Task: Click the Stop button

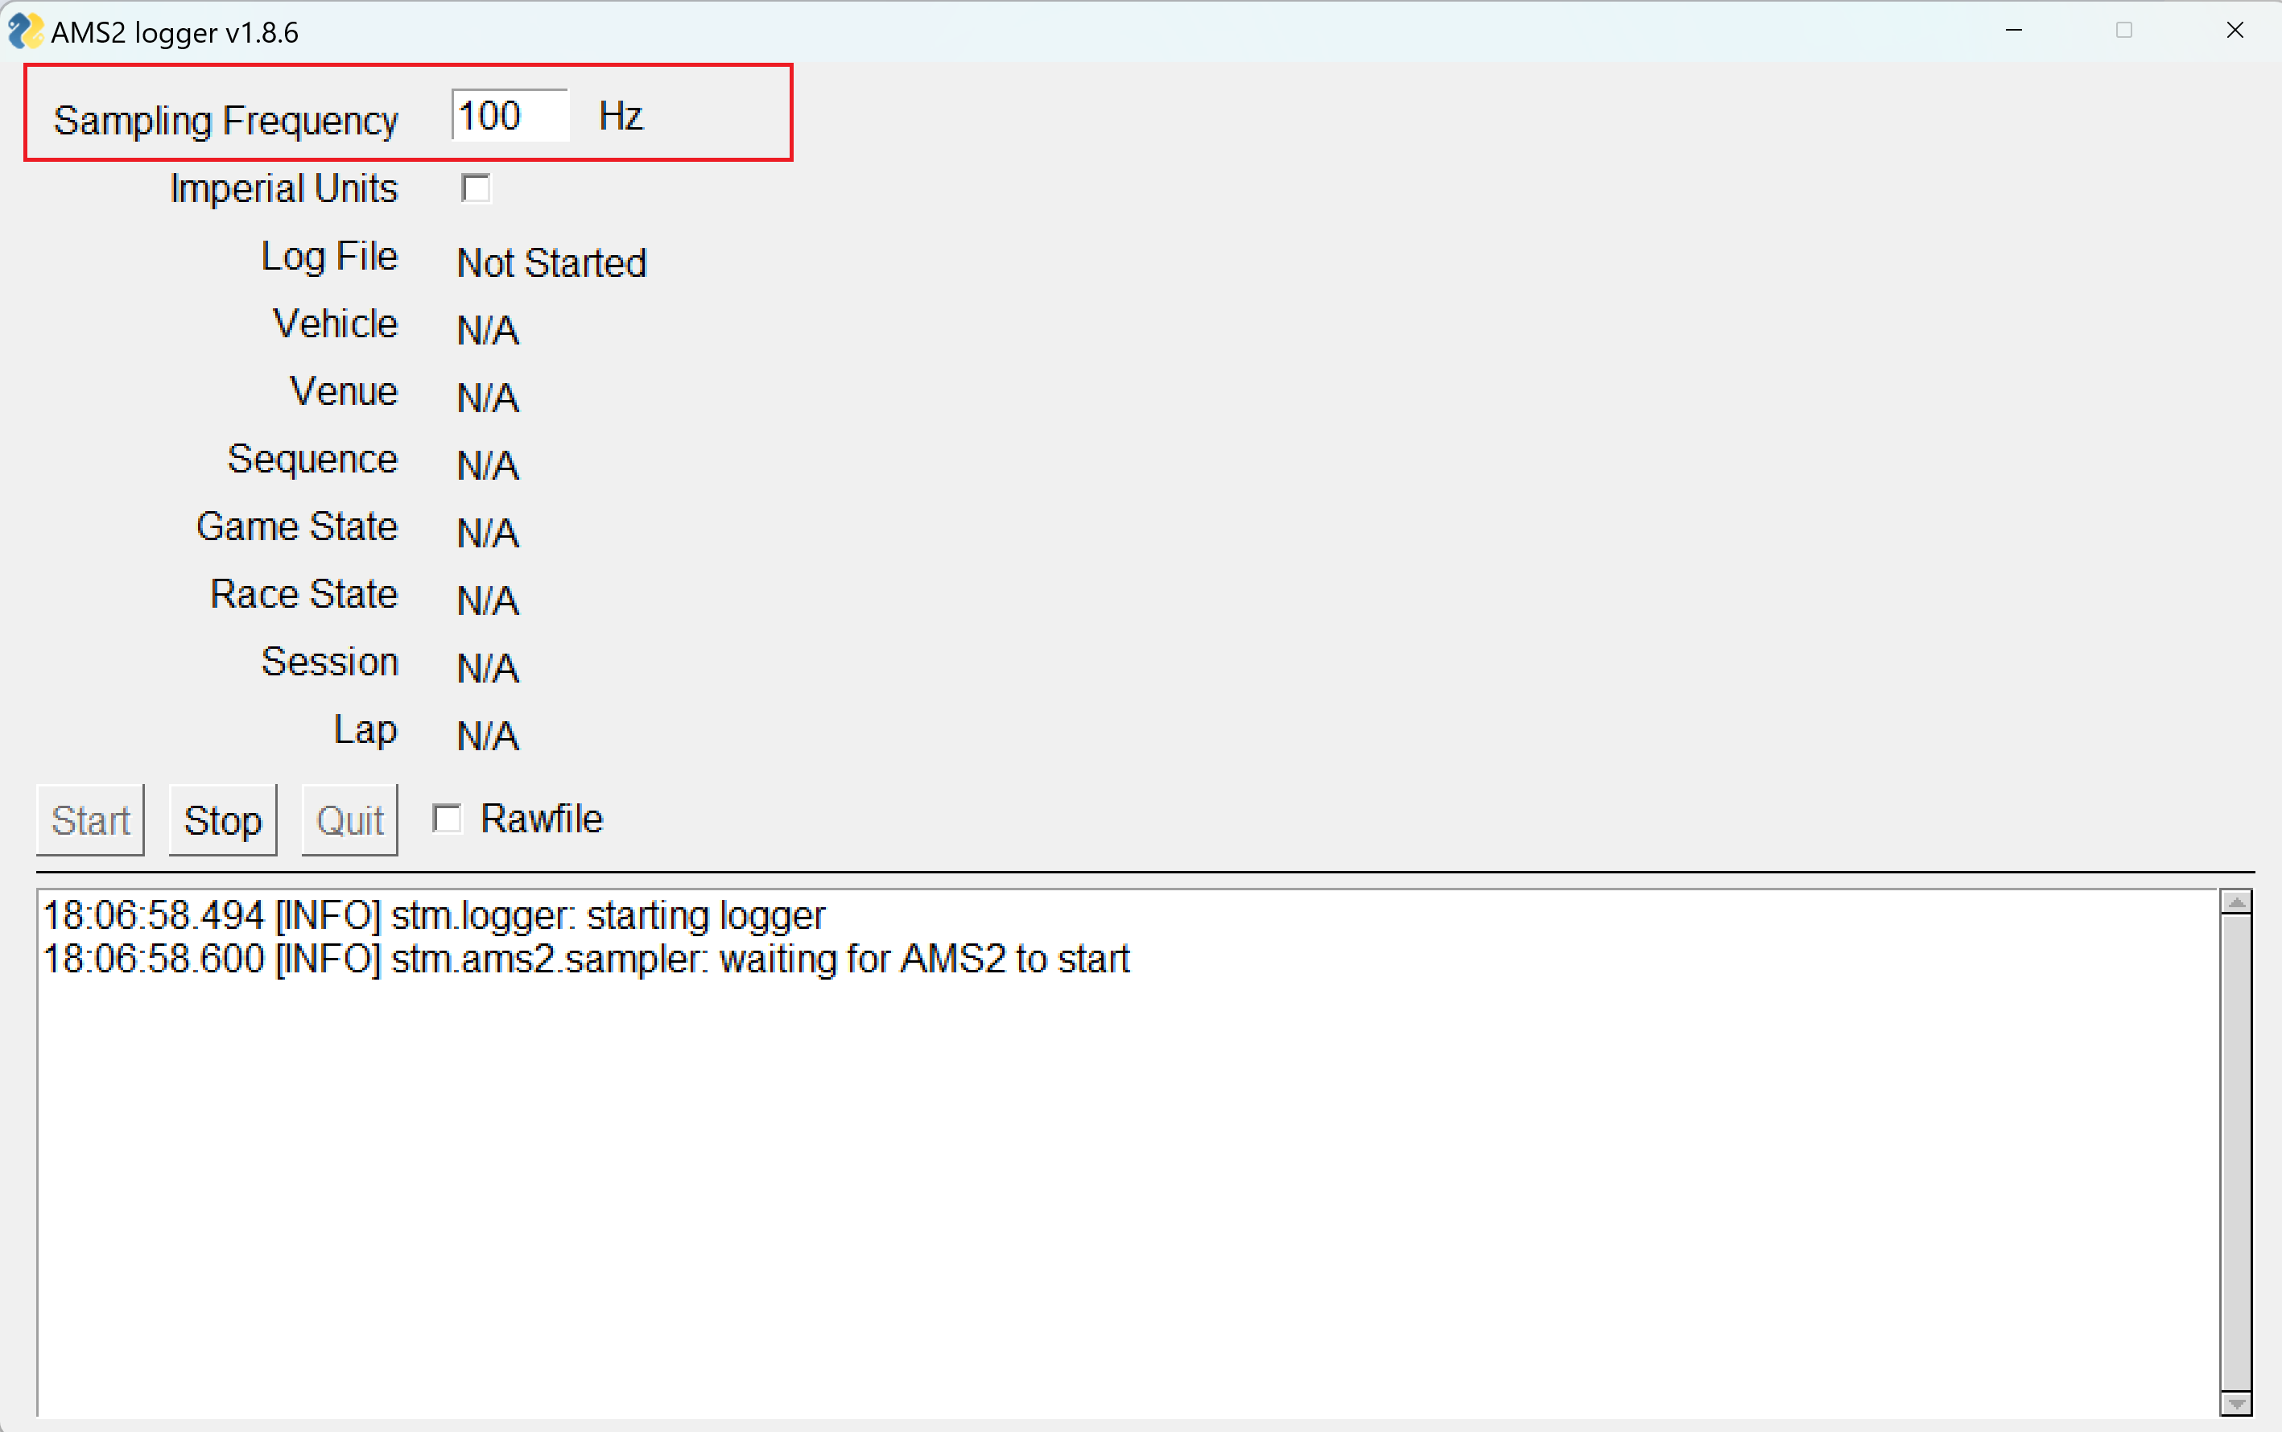Action: pyautogui.click(x=224, y=820)
